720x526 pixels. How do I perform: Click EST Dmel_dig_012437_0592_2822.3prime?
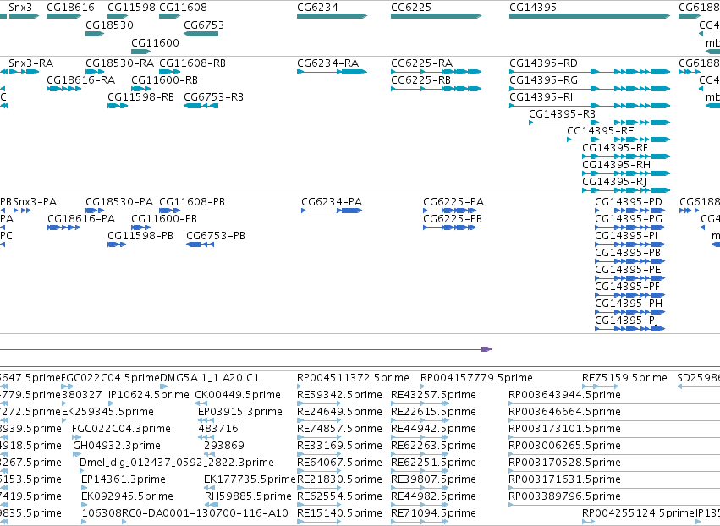tap(177, 463)
